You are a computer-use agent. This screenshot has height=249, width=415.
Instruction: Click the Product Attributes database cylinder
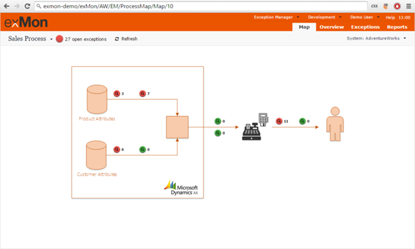pos(97,99)
